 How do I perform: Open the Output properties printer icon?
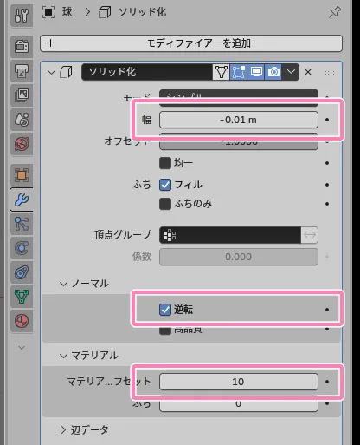[22, 71]
